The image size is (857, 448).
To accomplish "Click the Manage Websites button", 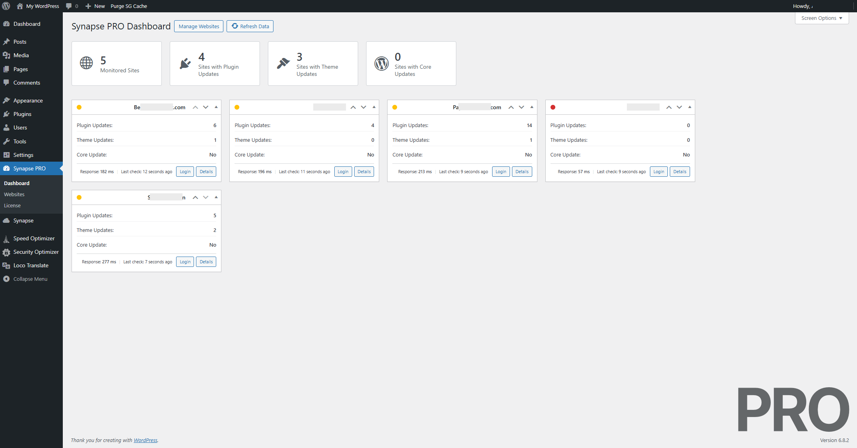I will (199, 26).
